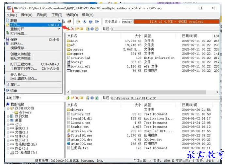
Task: Click rename icon in local pane toolbar
Action: (82, 98)
